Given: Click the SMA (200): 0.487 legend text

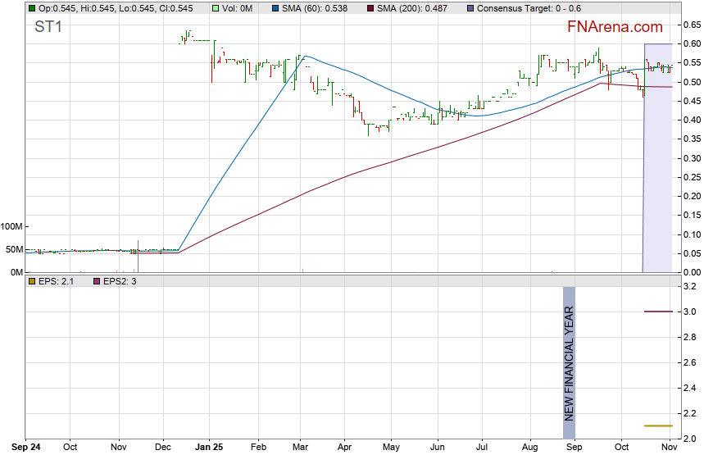Looking at the screenshot, I should pos(418,8).
